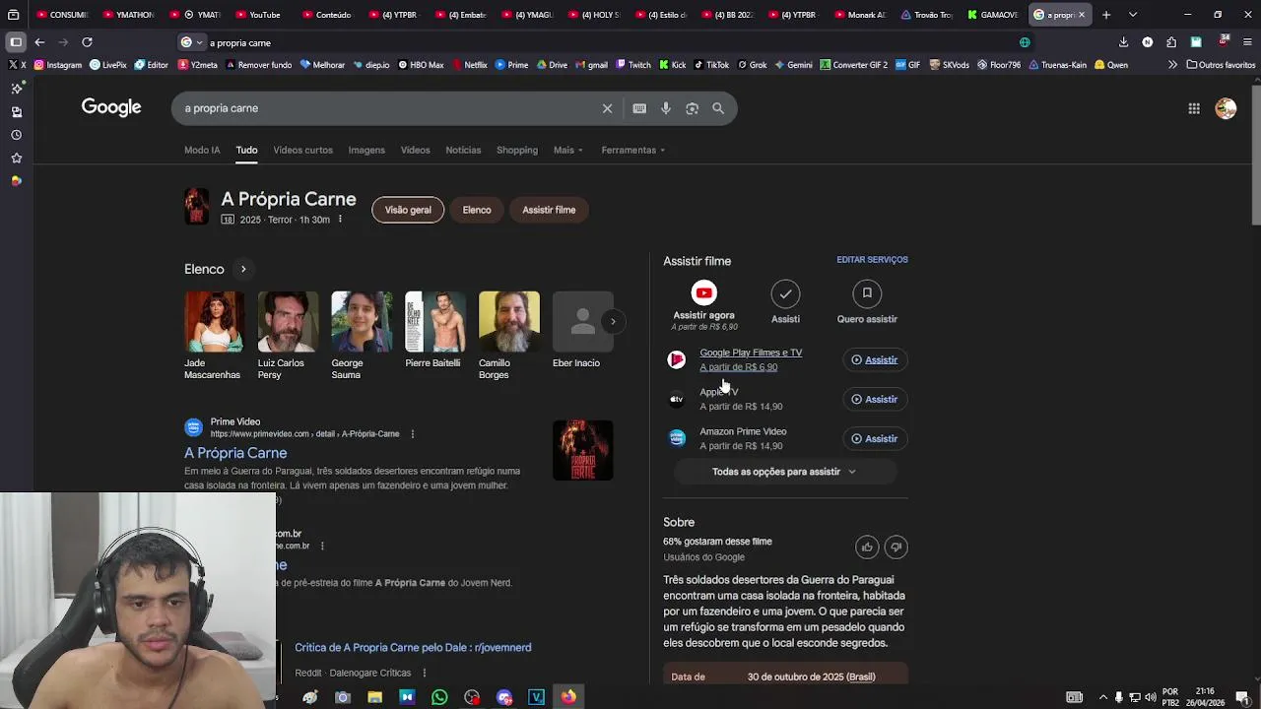
Task: Select the Assistir filme chip
Action: coord(549,210)
